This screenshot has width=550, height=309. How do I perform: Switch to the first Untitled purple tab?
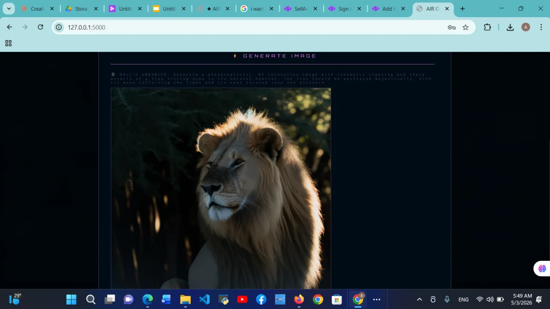point(125,9)
